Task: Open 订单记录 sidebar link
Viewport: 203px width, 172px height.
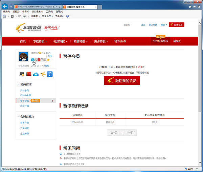Action: click(24, 128)
